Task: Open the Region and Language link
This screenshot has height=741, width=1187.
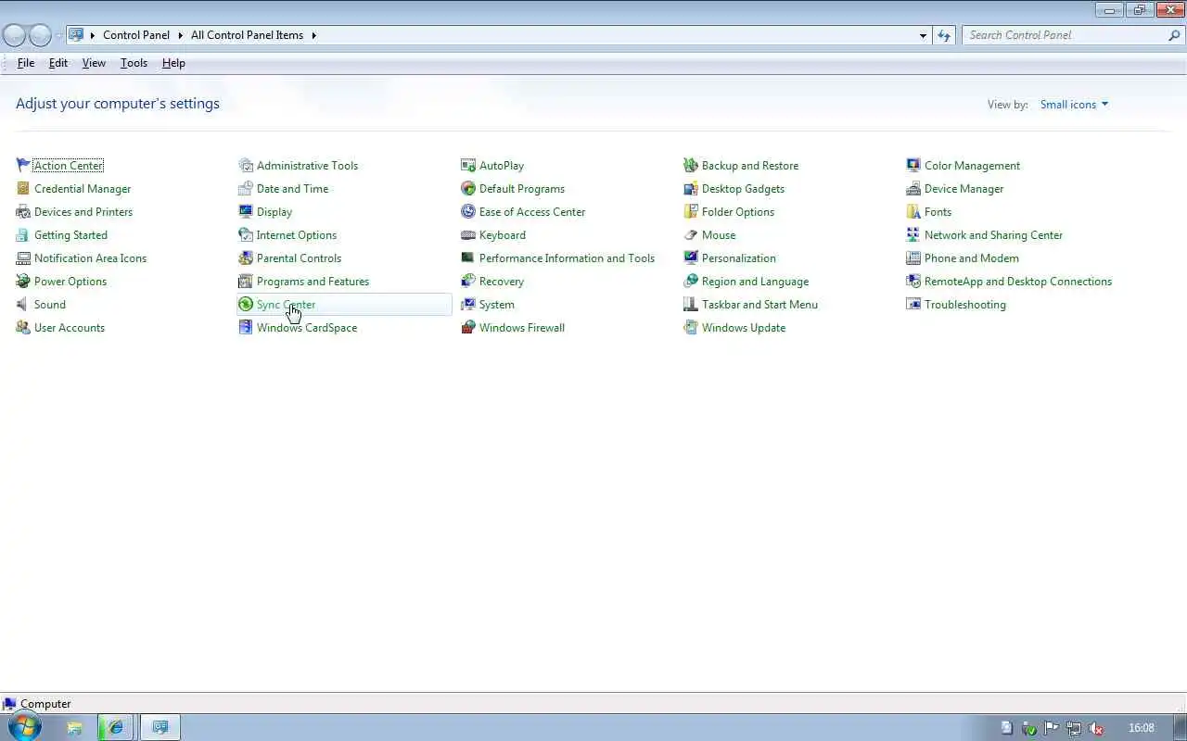Action: tap(755, 282)
